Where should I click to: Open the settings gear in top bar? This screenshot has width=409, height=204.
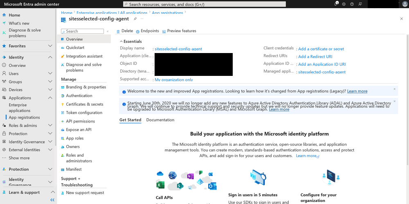(344, 4)
